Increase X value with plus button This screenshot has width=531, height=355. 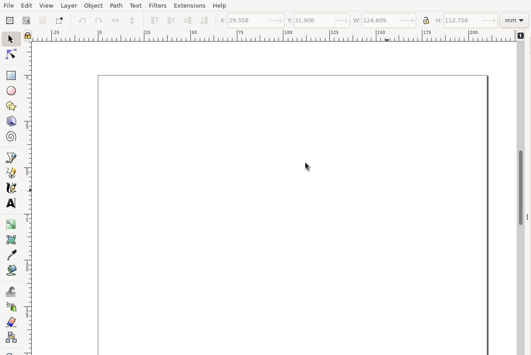(280, 20)
